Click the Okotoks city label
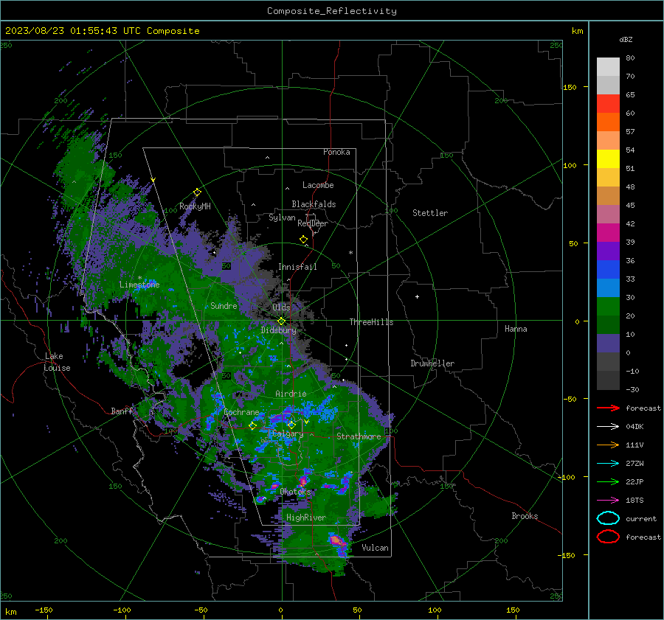This screenshot has height=620, width=664. click(x=296, y=492)
